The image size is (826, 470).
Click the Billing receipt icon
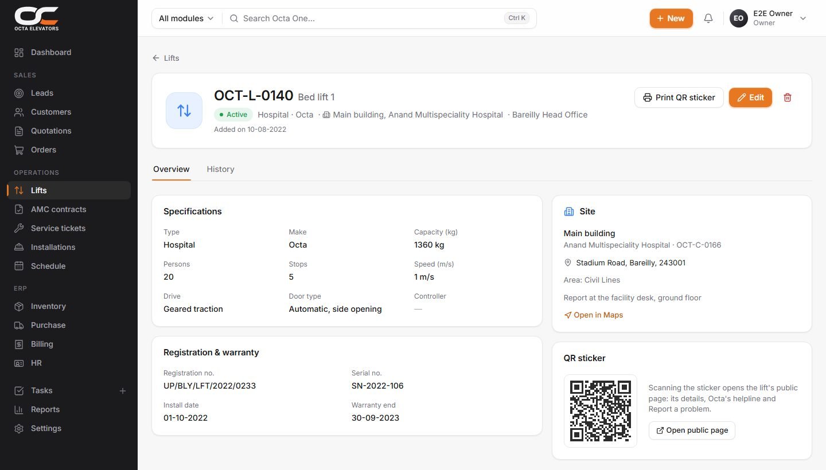coord(19,344)
